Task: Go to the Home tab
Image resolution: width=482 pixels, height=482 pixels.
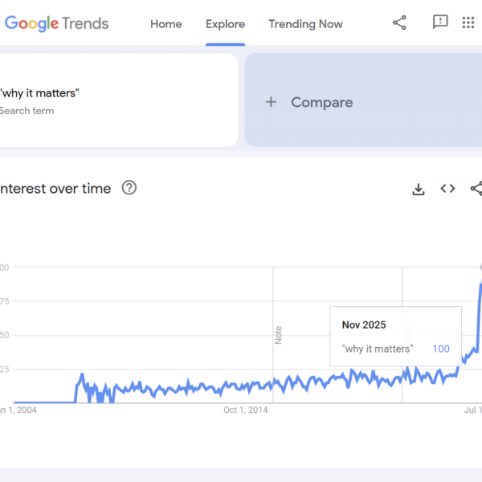Action: pos(165,23)
